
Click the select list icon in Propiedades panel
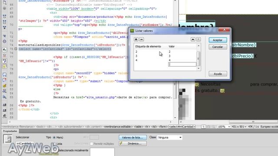click(8, 139)
